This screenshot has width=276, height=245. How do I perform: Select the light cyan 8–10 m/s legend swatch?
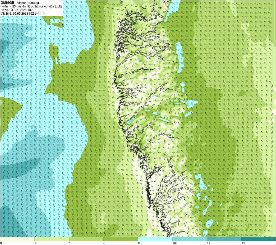(155, 239)
